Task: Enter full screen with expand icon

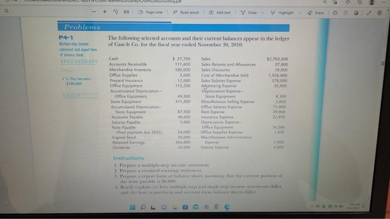Action: click(x=369, y=13)
